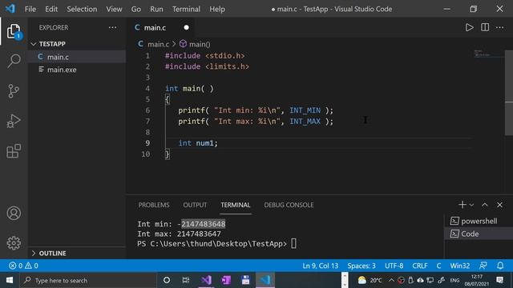Change Win32 configuration in status bar
The height and width of the screenshot is (288, 513).
coord(459,266)
